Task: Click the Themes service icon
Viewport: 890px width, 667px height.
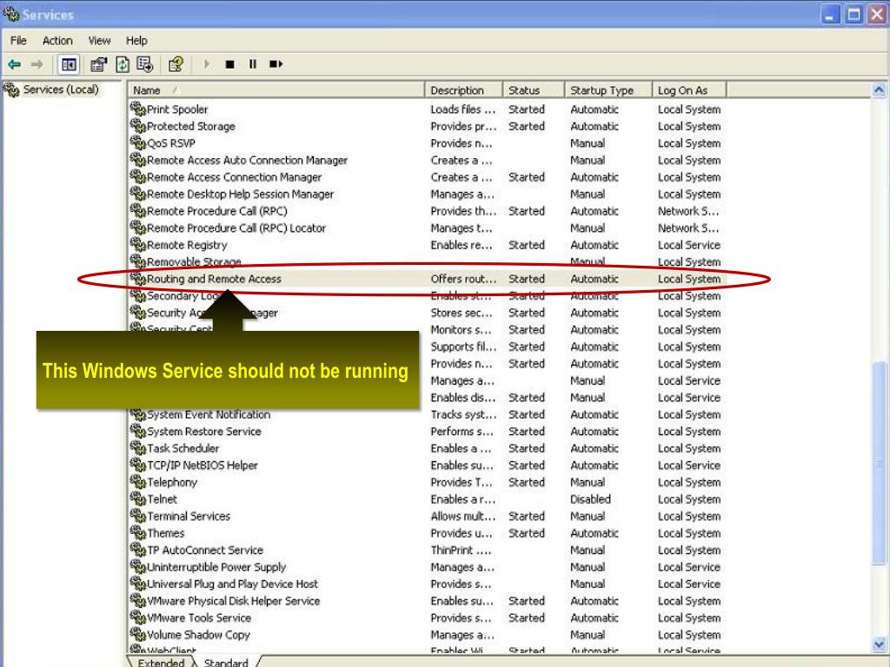Action: (137, 533)
